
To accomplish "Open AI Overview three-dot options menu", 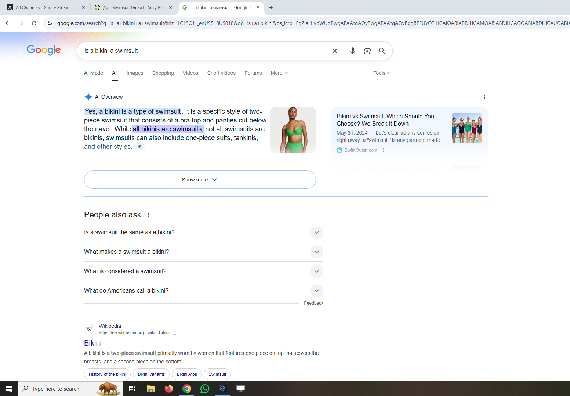I will coord(484,97).
